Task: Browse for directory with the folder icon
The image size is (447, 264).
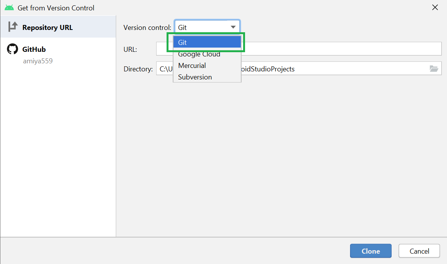Action: point(434,69)
